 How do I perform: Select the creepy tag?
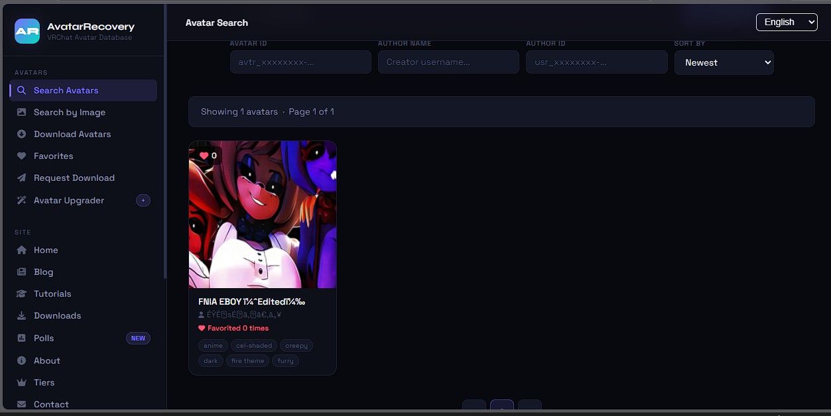coord(296,345)
